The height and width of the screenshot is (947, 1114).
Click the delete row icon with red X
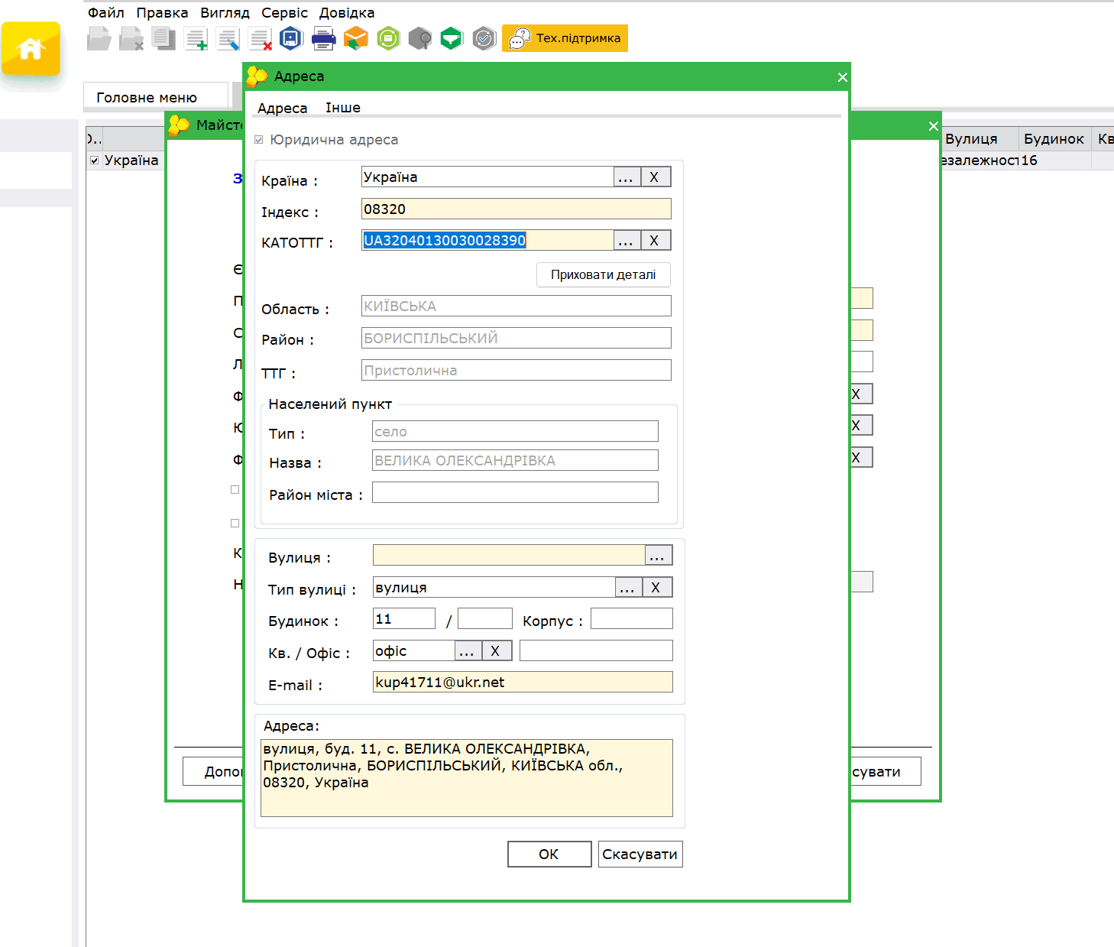260,38
